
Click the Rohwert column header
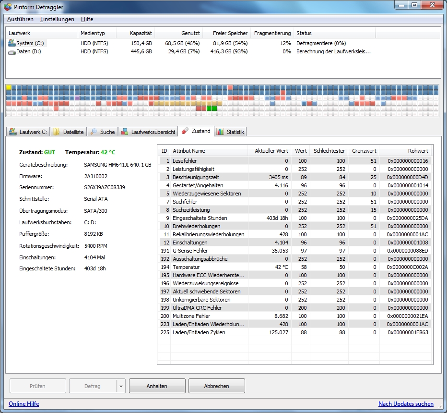pos(405,151)
